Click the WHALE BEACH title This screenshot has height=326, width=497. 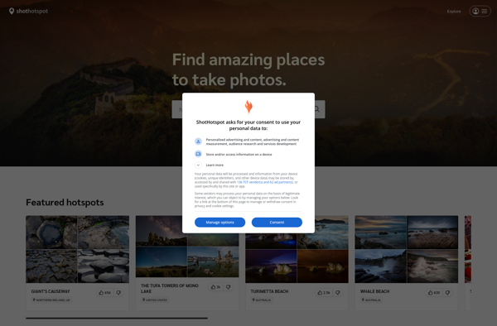(x=374, y=291)
